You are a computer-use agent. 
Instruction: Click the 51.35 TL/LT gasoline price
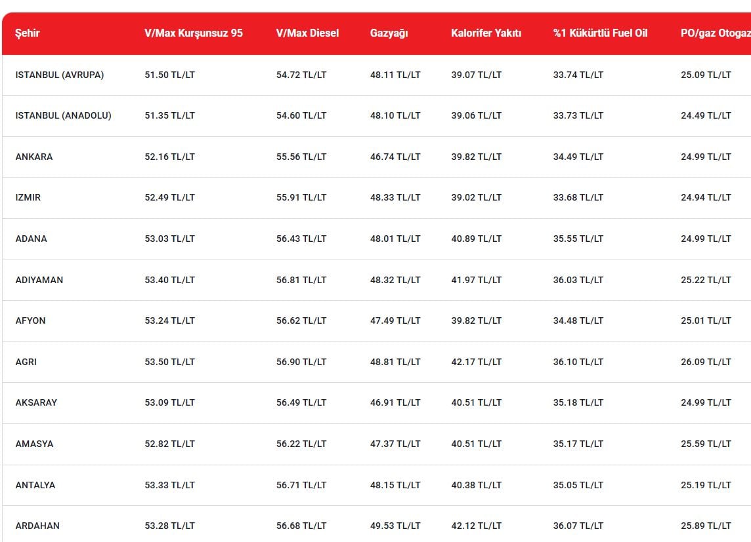(169, 115)
